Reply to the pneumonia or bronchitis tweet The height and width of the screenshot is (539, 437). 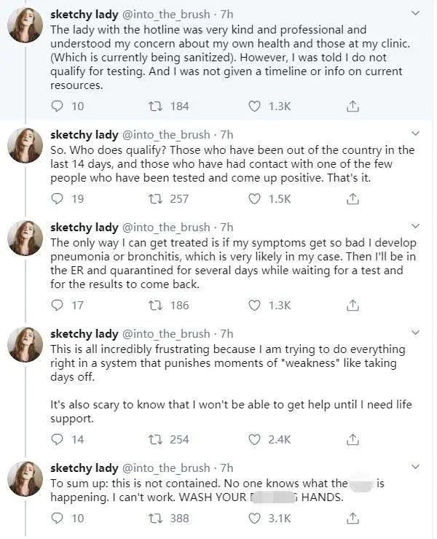point(58,306)
